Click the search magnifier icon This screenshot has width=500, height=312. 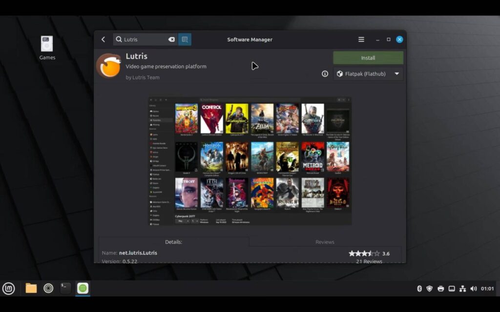point(119,39)
